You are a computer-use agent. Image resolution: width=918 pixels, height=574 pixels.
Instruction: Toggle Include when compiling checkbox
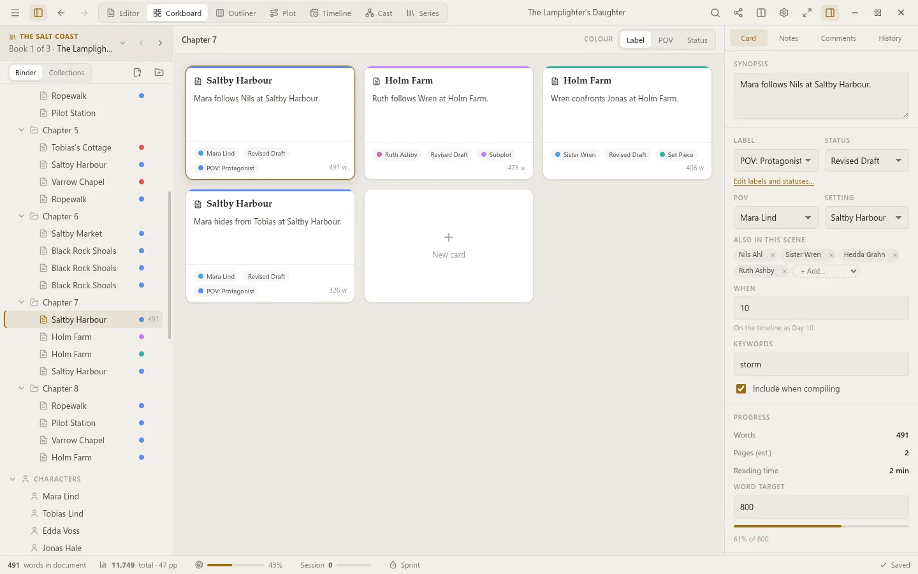click(741, 388)
